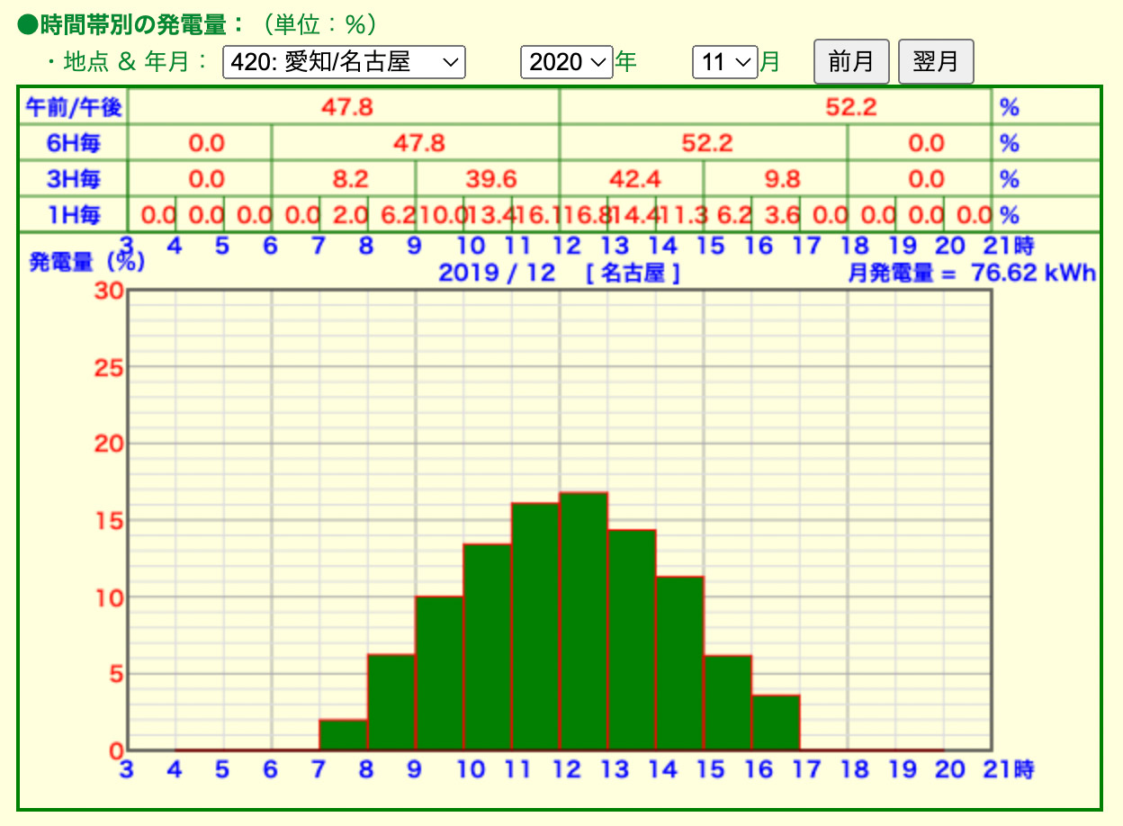This screenshot has width=1123, height=826.
Task: Click the 3H毎 row header
Action: click(x=74, y=179)
